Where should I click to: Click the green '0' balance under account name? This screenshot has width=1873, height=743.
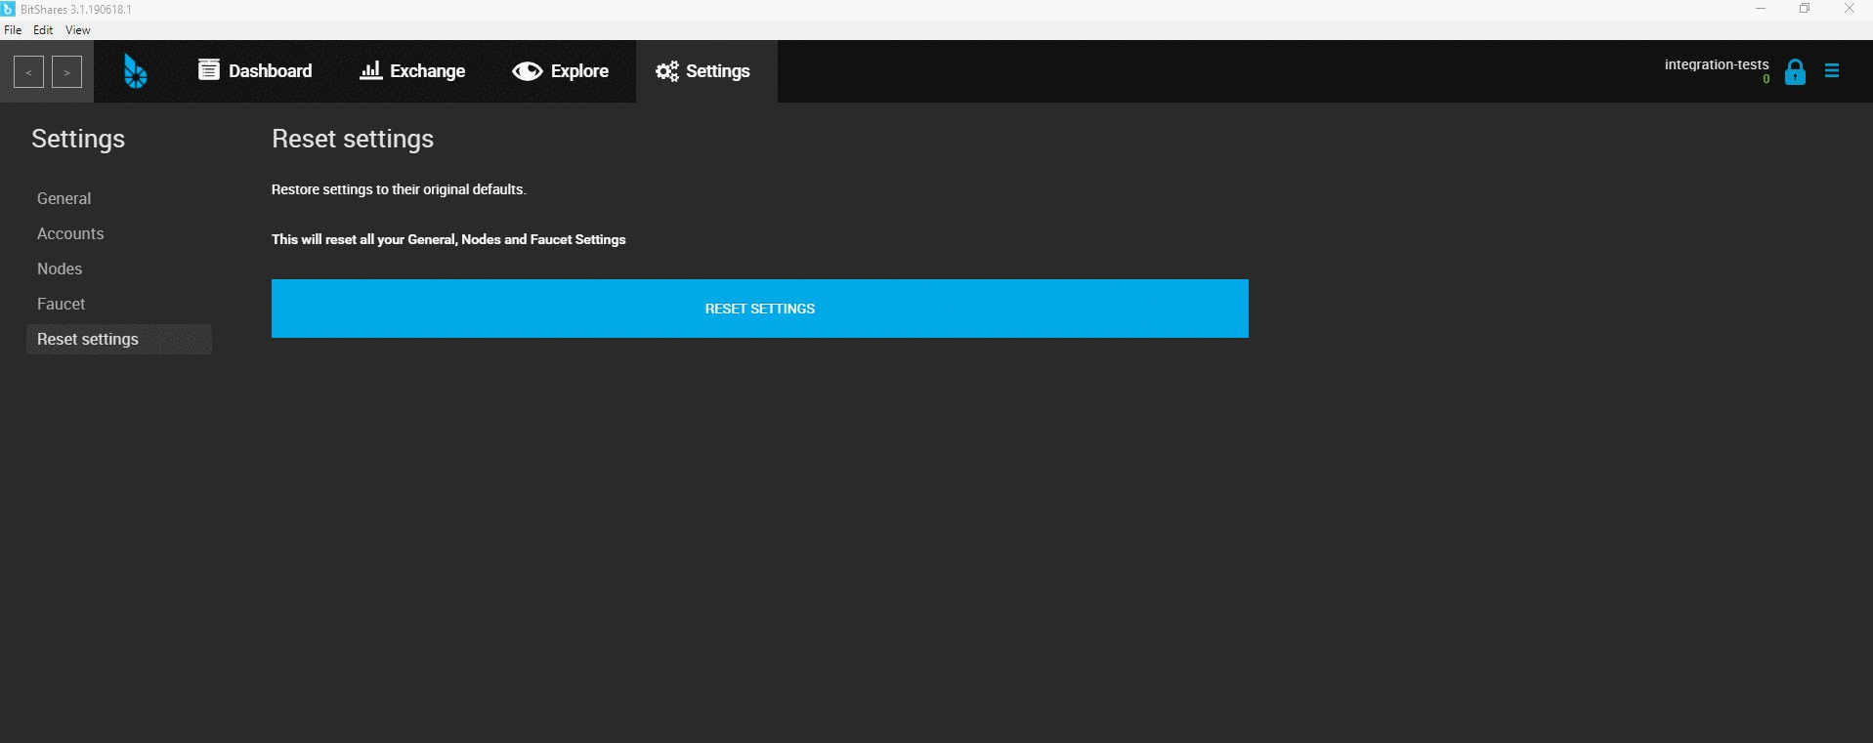point(1767,79)
